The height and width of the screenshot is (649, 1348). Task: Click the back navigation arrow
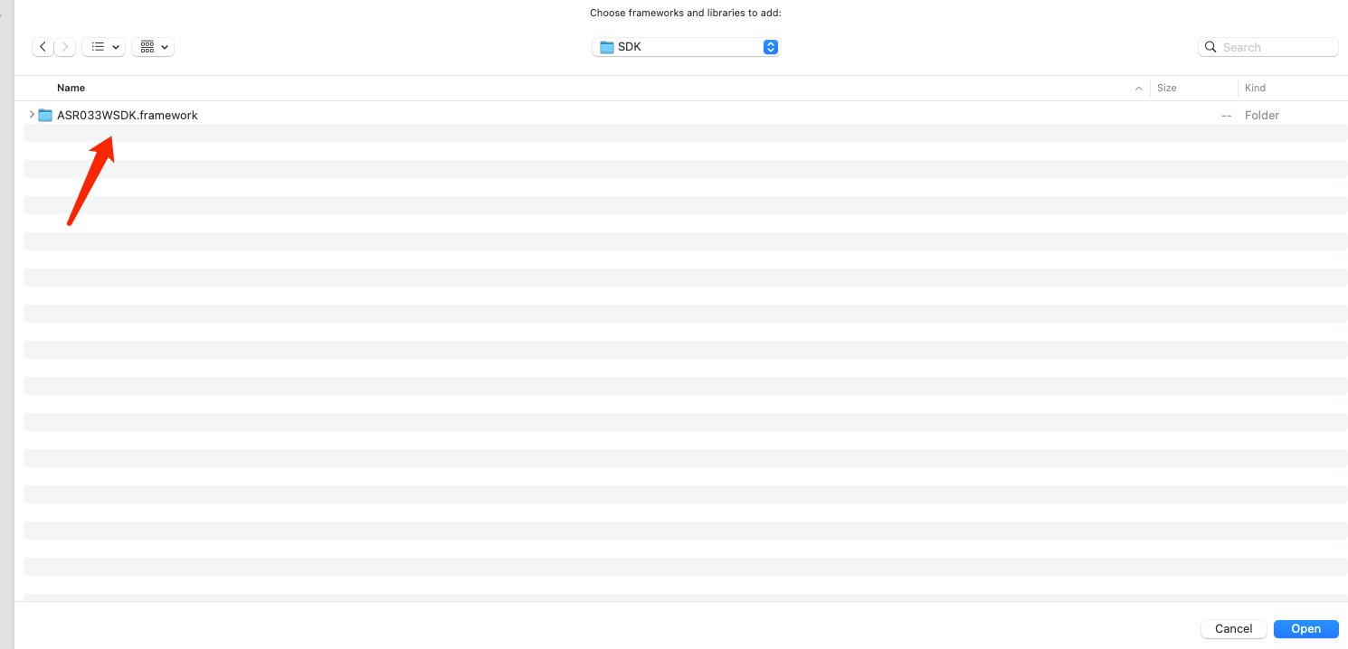tap(43, 47)
